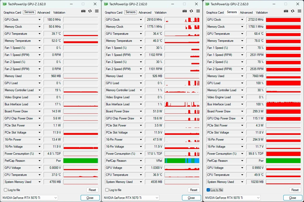
Task: Open GPU selector combo box in left window
Action: pos(30,198)
